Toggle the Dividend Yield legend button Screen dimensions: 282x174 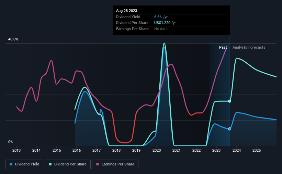click(24, 164)
